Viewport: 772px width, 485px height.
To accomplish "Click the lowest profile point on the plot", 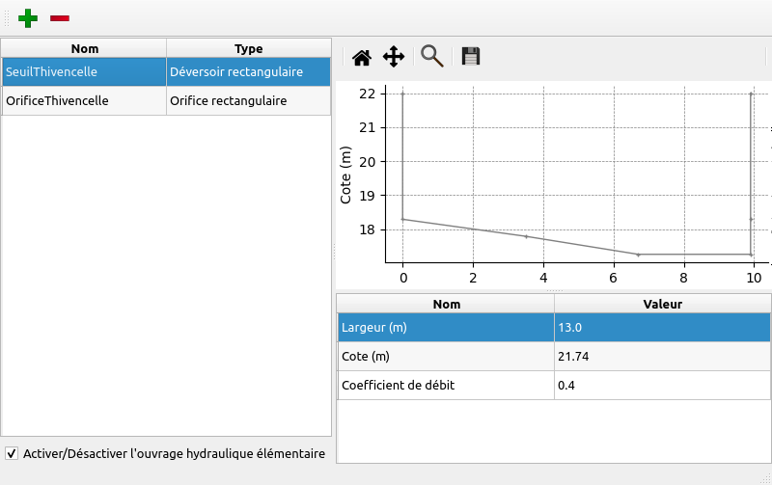I will [638, 255].
